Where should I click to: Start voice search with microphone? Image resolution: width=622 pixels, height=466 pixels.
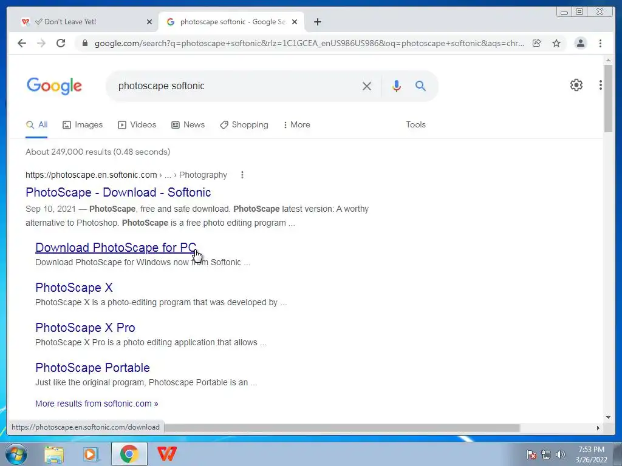coord(396,86)
